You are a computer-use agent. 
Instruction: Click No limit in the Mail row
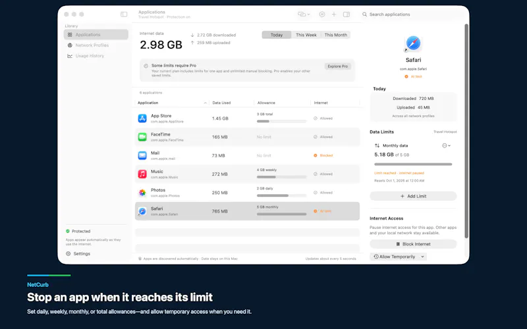pyautogui.click(x=264, y=155)
